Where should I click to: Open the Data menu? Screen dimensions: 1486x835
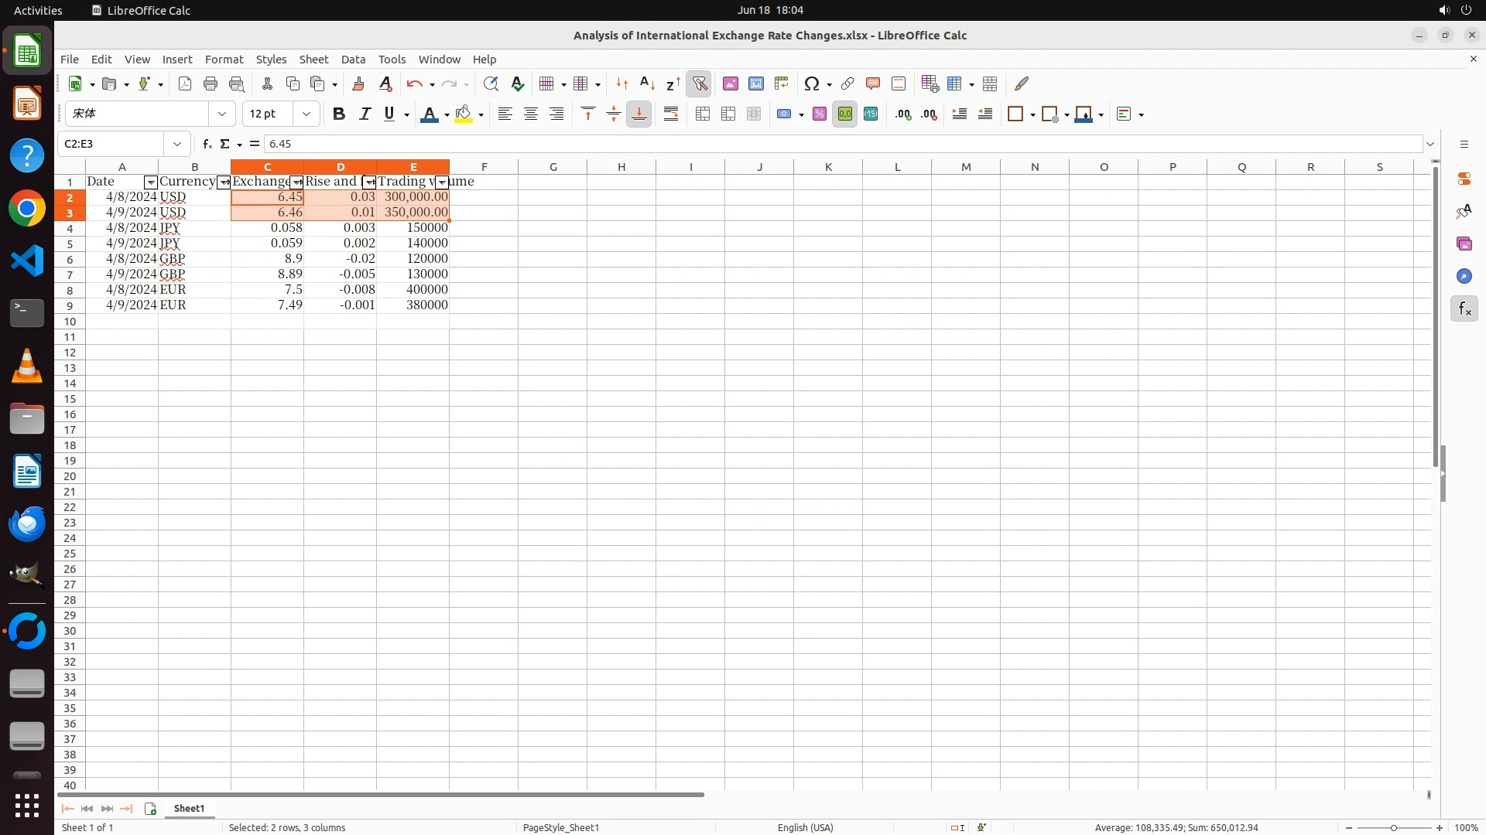[353, 60]
